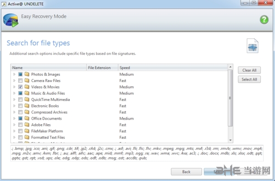Screen dimensions: 275x181
Task: Click the QuickTime Multimedia folder icon
Action: click(27, 99)
